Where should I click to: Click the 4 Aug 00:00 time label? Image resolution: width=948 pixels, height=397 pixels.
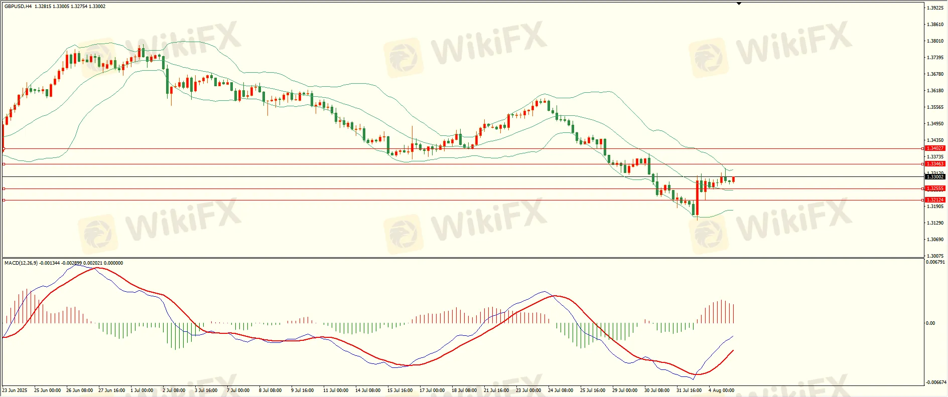pyautogui.click(x=721, y=390)
